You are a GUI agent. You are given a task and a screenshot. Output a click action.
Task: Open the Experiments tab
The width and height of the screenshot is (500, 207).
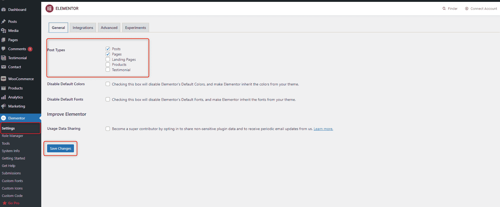click(135, 28)
